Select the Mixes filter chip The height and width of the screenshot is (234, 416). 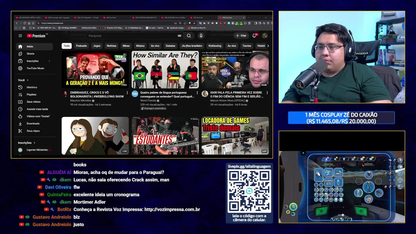coord(126,46)
